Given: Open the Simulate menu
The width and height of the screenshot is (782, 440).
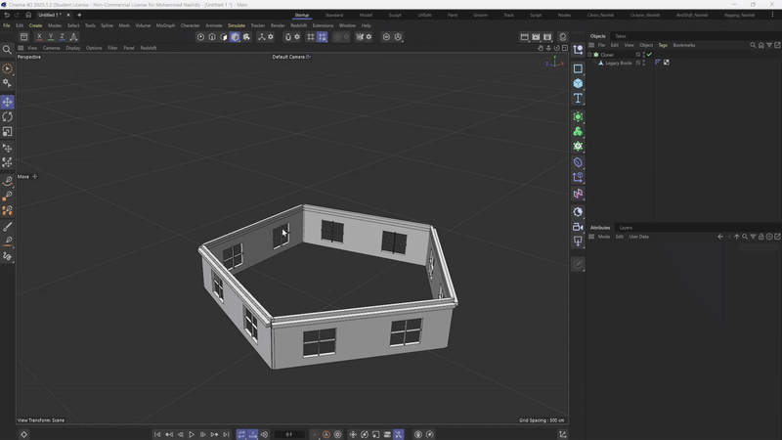Looking at the screenshot, I should click(237, 25).
